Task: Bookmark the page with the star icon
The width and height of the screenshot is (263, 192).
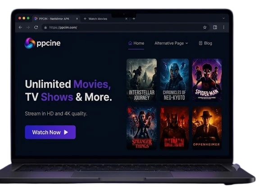Action: 204,27
